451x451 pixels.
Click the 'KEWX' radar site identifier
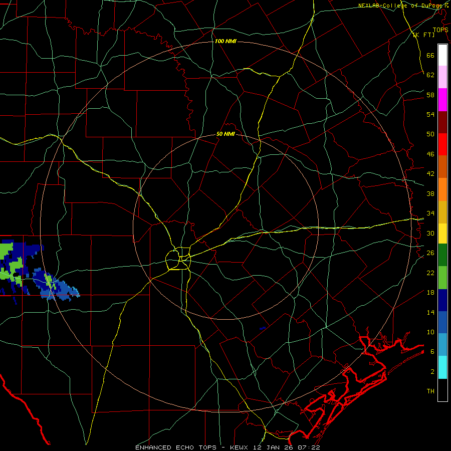240,447
